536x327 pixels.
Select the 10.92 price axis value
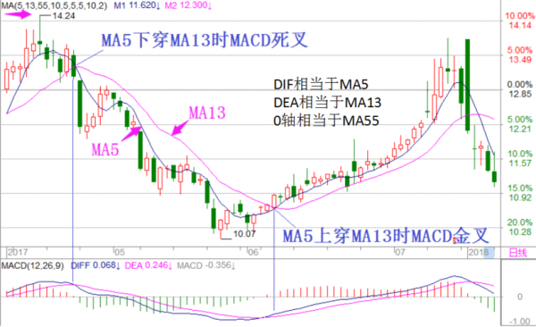[520, 197]
